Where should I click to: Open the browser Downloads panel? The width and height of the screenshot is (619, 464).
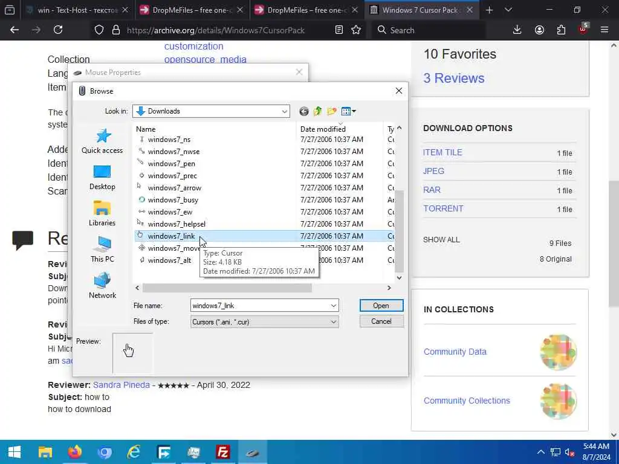point(517,30)
